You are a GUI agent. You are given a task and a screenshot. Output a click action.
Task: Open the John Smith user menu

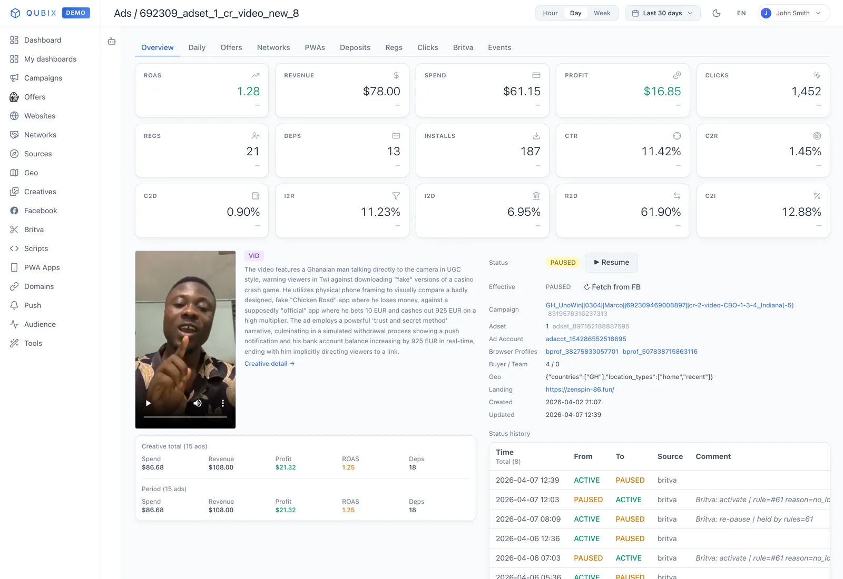(x=794, y=13)
